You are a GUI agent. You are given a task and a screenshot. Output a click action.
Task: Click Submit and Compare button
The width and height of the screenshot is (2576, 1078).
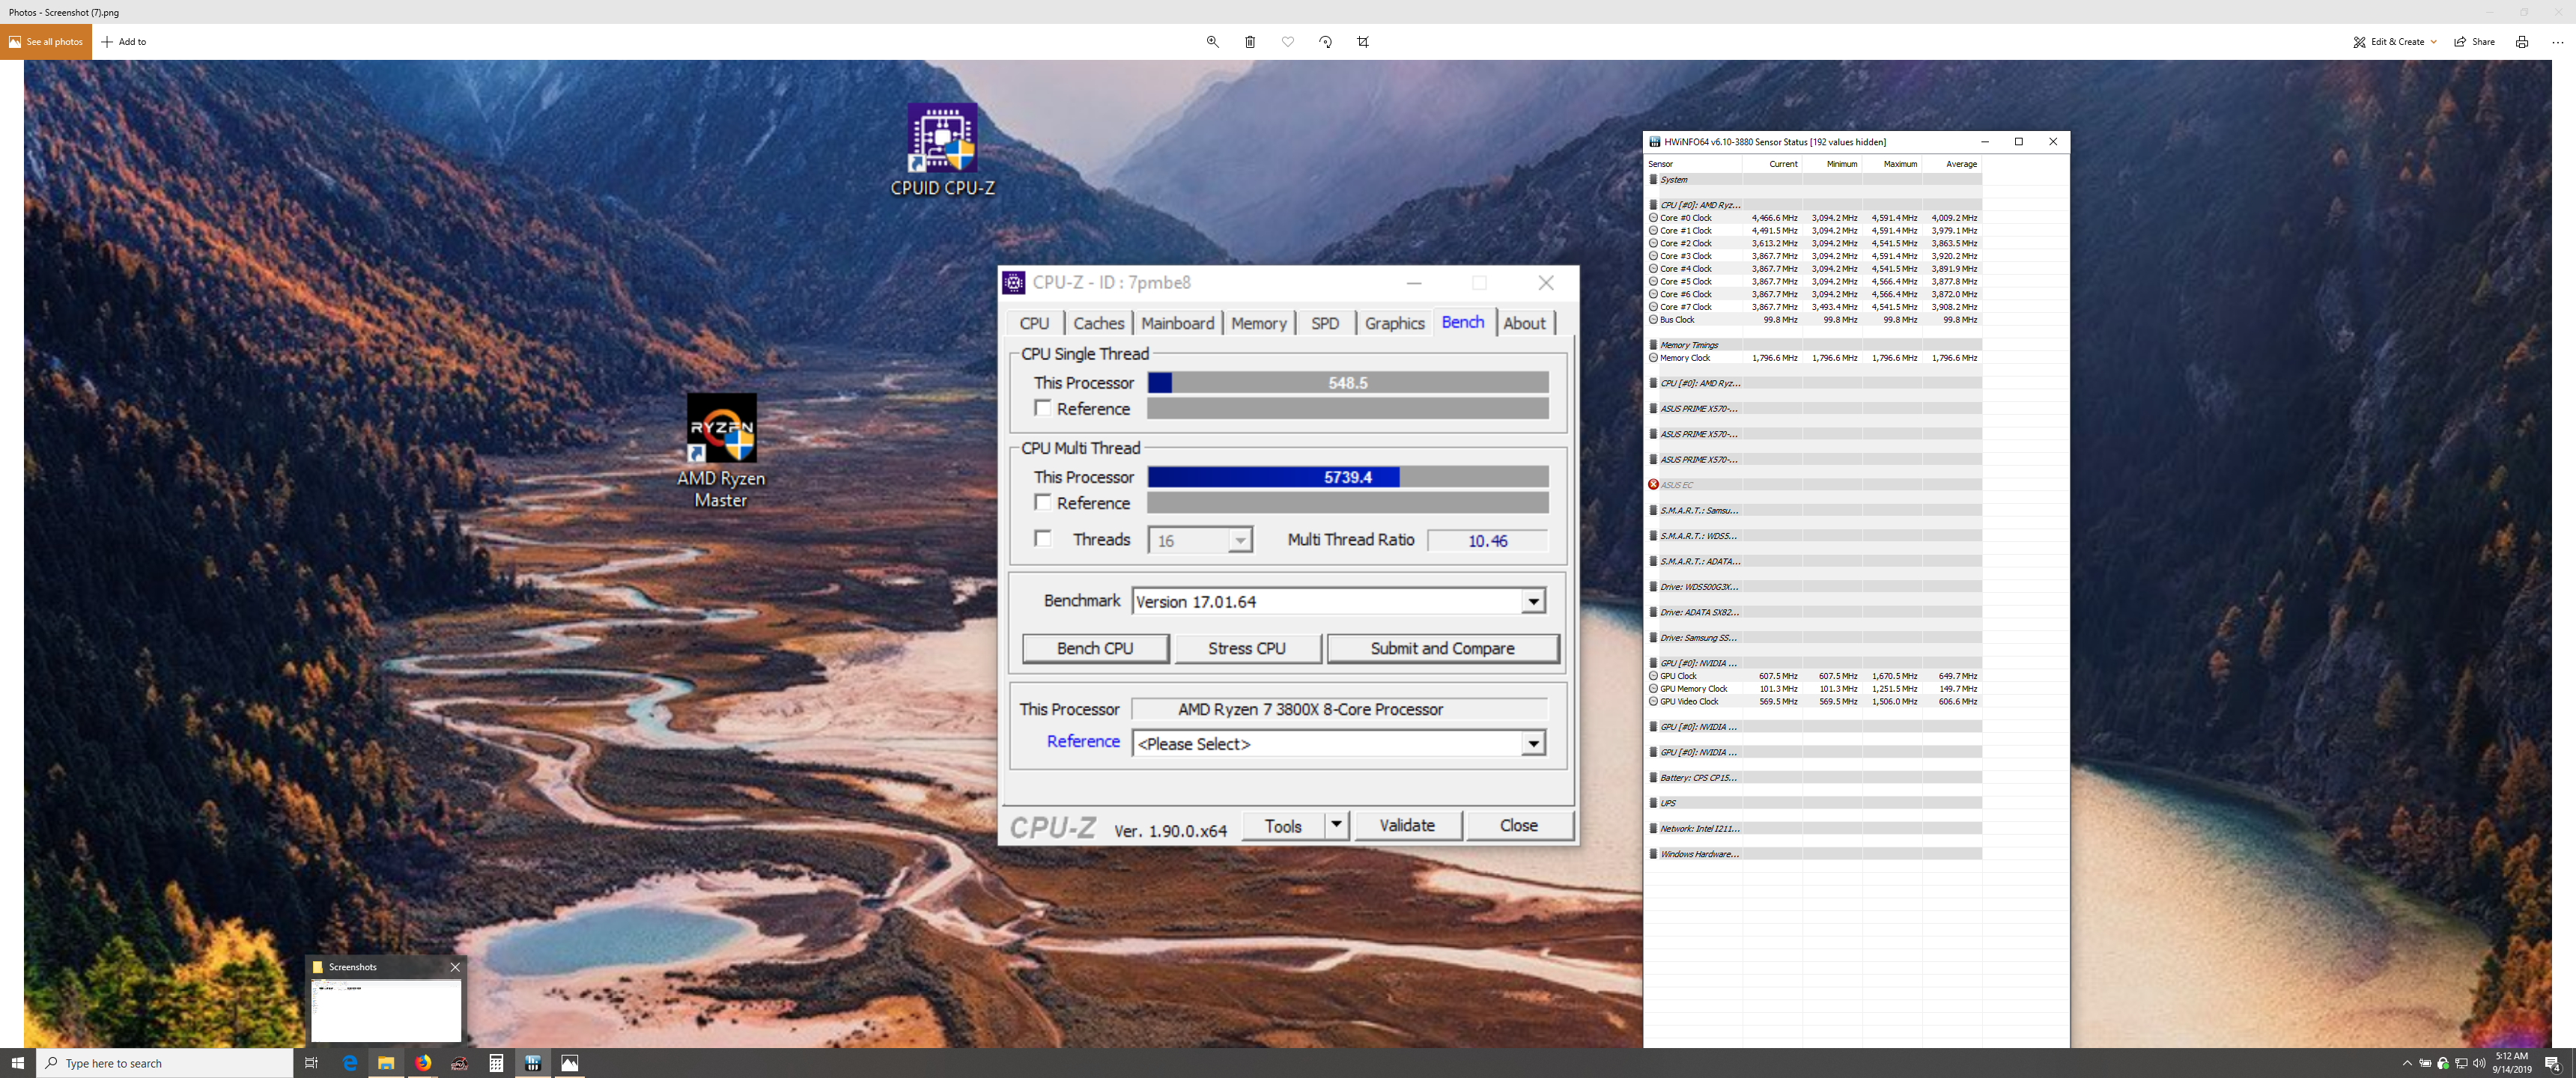pyautogui.click(x=1442, y=648)
